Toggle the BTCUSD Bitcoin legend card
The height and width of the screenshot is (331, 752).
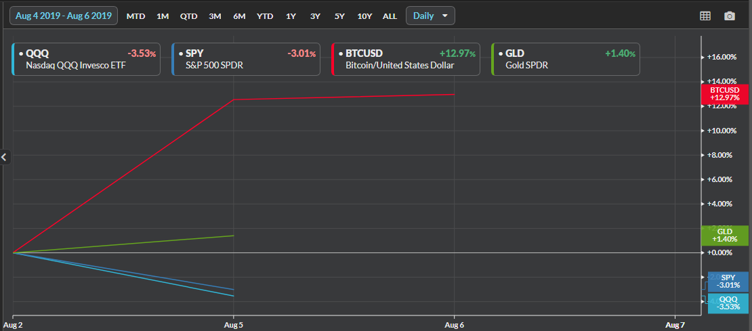click(x=406, y=60)
